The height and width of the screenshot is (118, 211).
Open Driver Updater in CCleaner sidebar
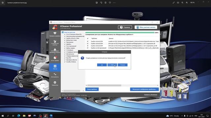point(55,59)
